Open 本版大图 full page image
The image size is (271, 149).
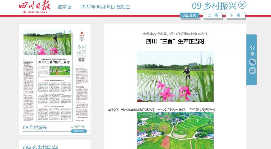click(x=79, y=131)
